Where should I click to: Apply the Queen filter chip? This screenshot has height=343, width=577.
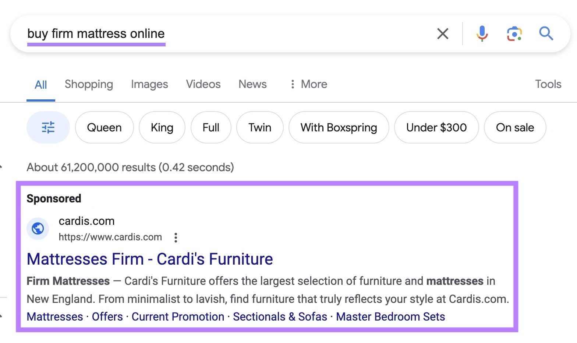pos(104,127)
